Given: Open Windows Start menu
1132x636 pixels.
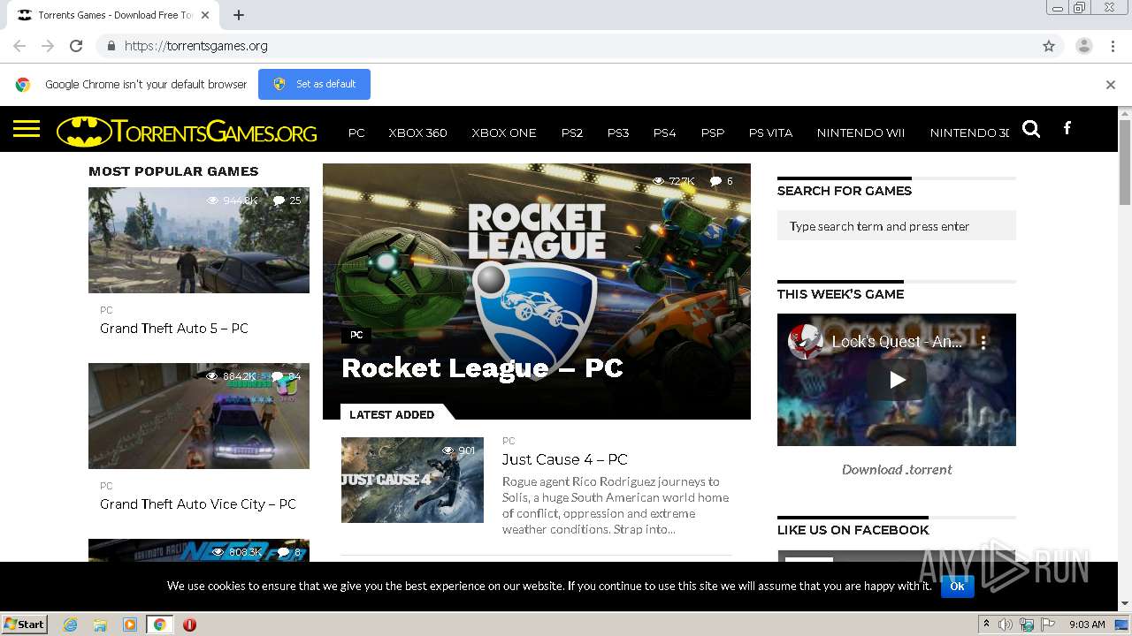Looking at the screenshot, I should pos(24,624).
